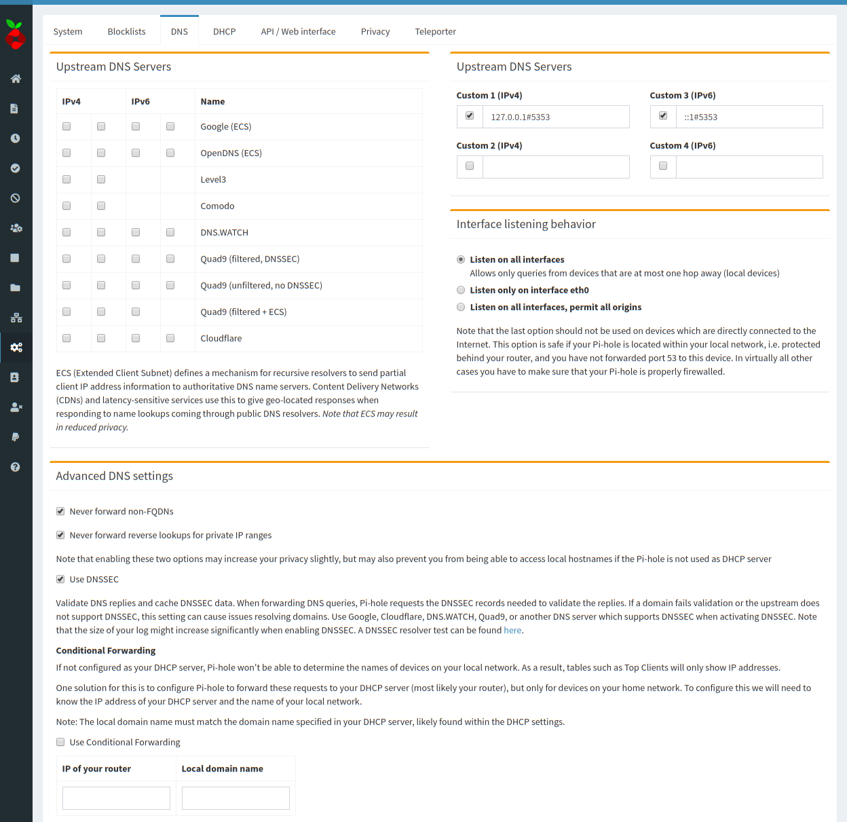
Task: Click the Custom 3 (IPv6) address field
Action: tap(749, 117)
